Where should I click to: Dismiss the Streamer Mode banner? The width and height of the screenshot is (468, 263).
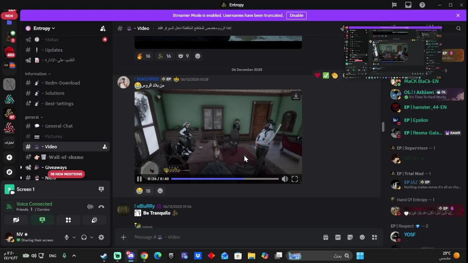pos(458,15)
